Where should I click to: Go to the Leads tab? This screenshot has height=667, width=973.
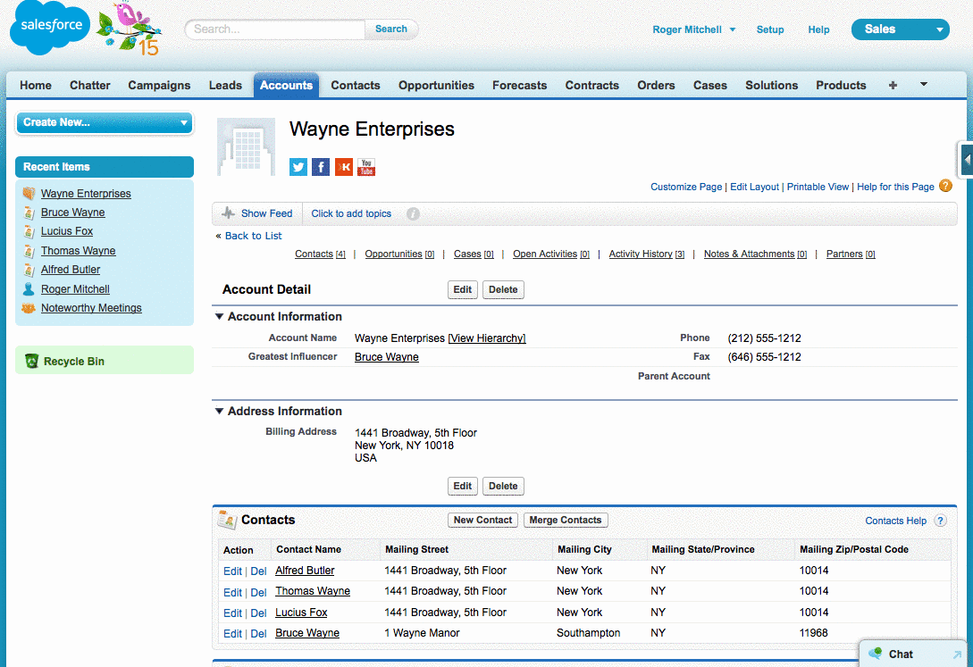click(x=225, y=85)
